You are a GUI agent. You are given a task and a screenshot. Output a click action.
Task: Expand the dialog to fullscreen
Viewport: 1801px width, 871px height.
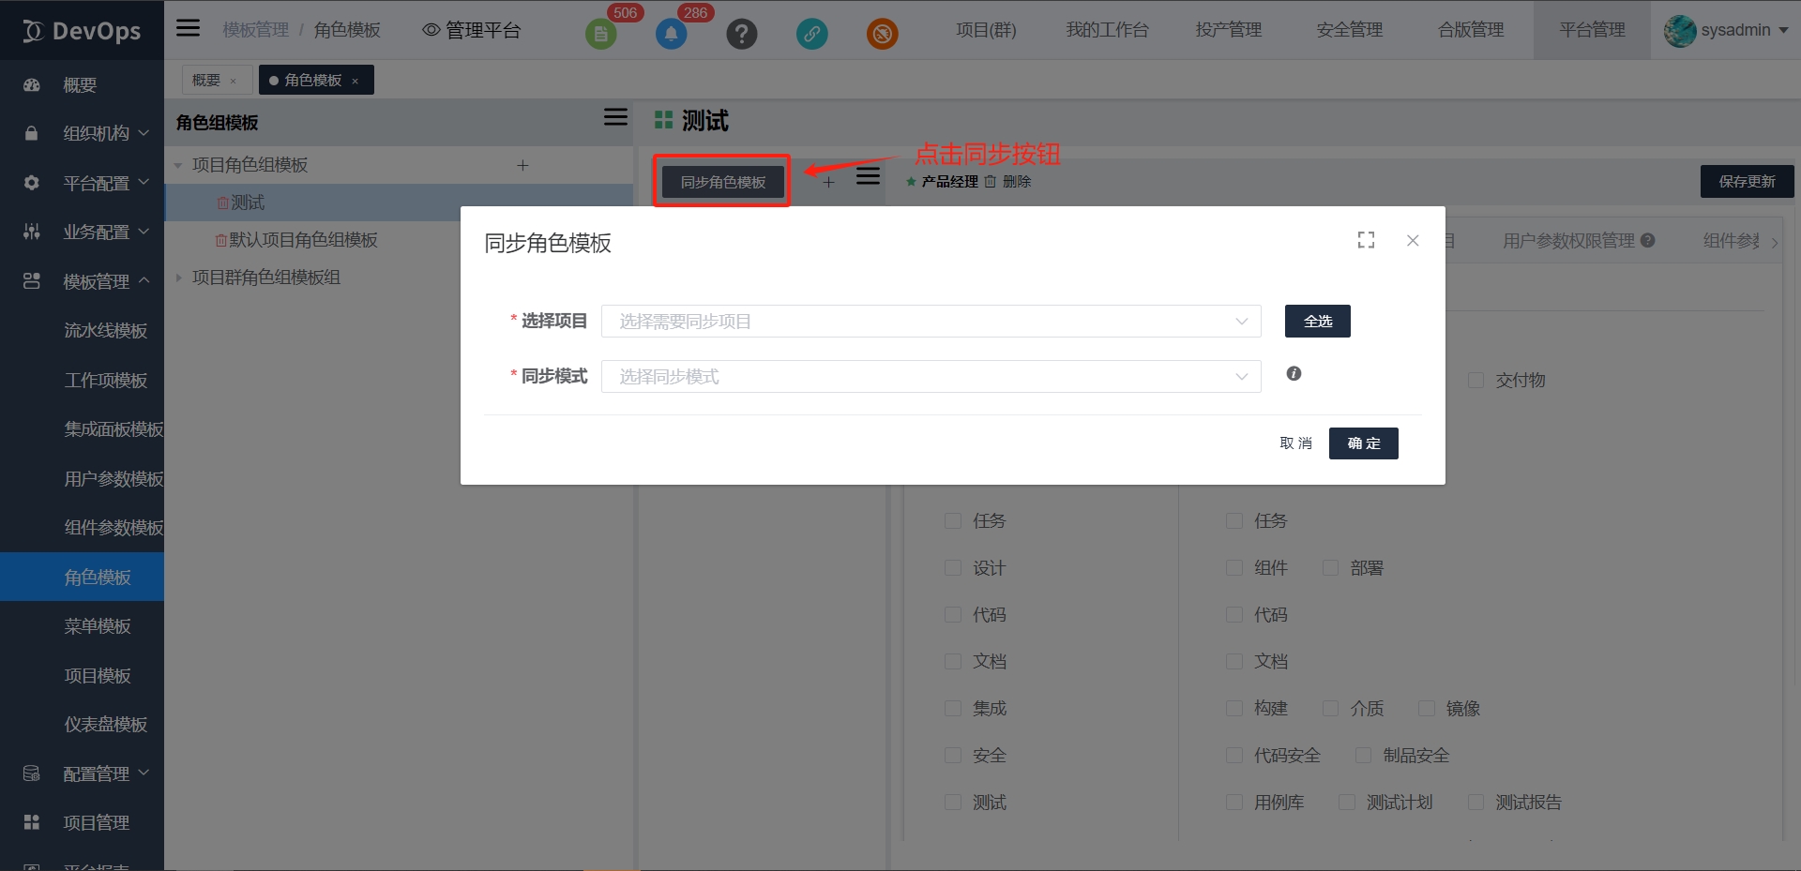pos(1366,241)
